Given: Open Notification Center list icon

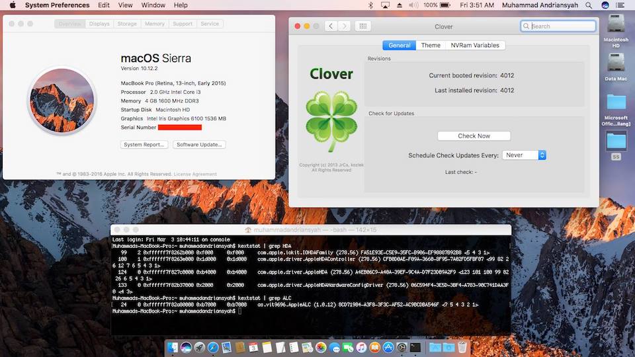Looking at the screenshot, I should pyautogui.click(x=620, y=5).
